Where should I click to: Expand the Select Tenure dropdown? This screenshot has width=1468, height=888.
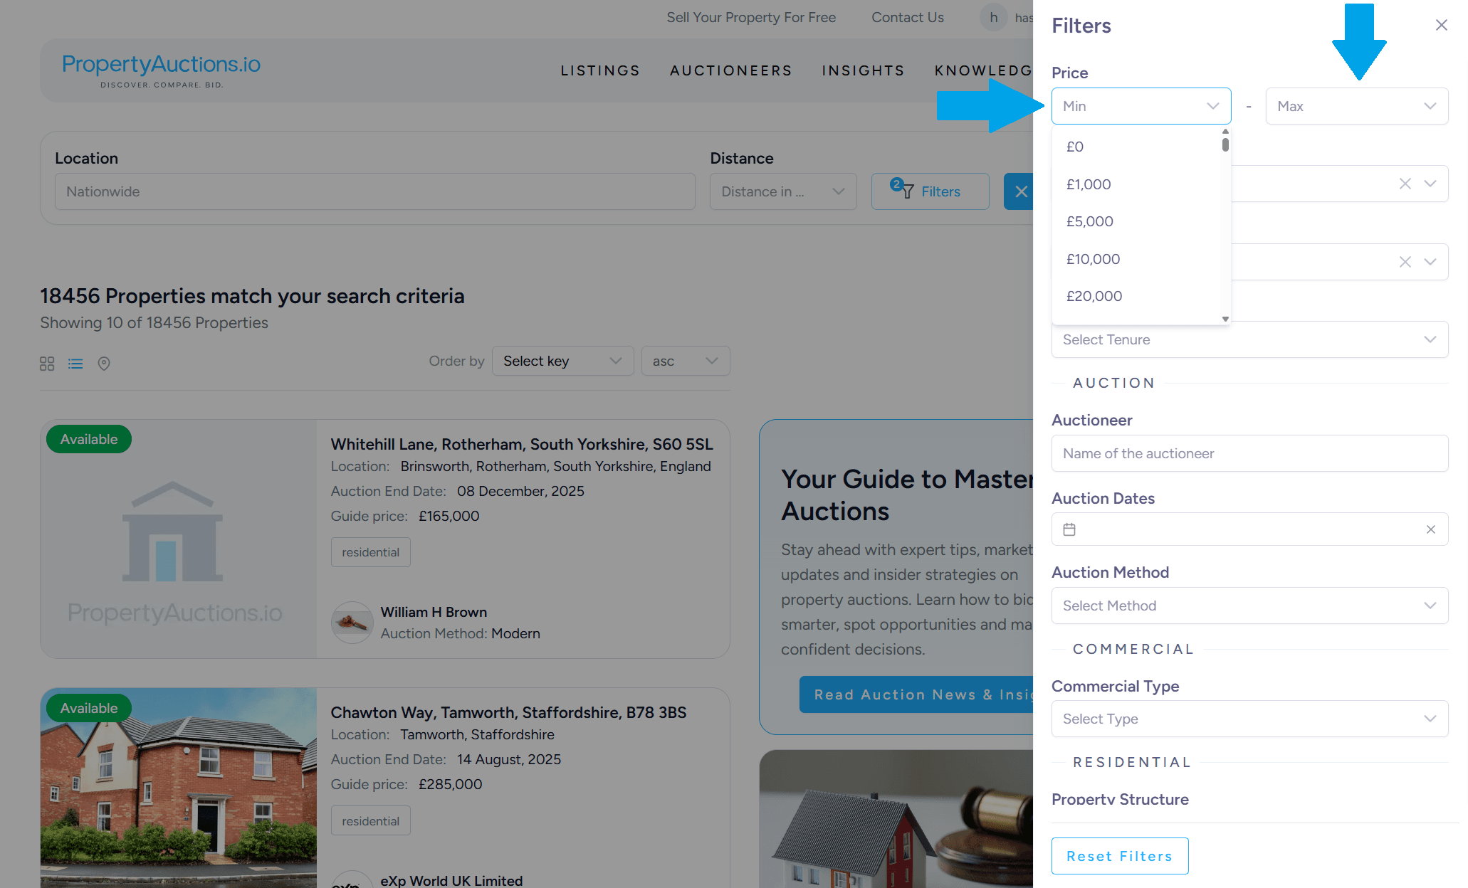[x=1249, y=339]
